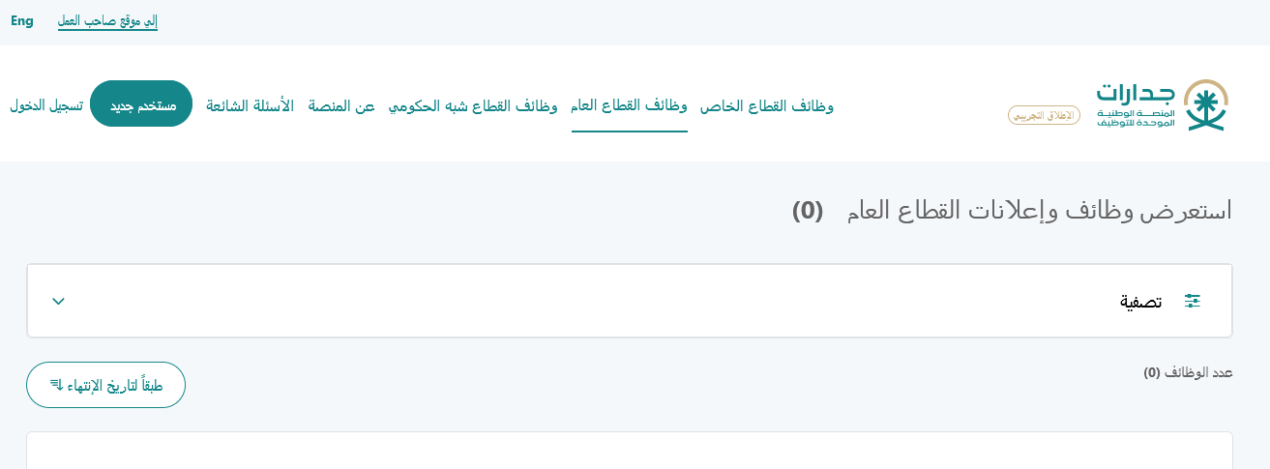Click the sort arrow icon on the sort button
The image size is (1270, 469).
pyautogui.click(x=55, y=385)
